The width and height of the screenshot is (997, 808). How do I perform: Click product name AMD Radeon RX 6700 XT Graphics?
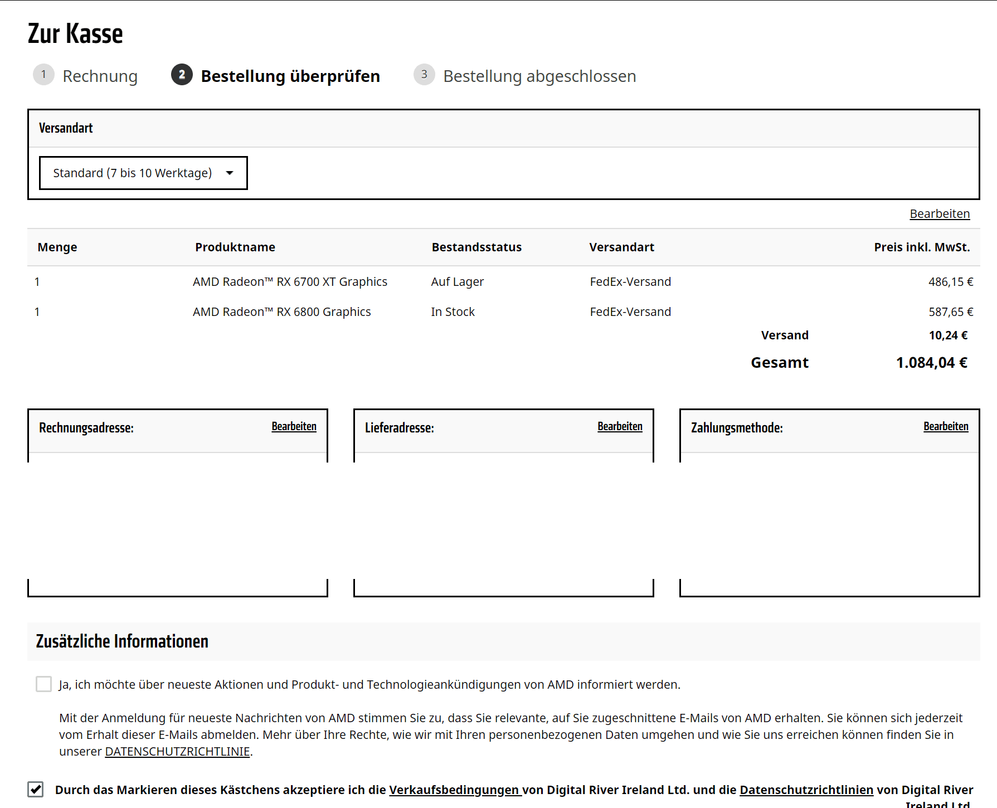click(x=290, y=282)
